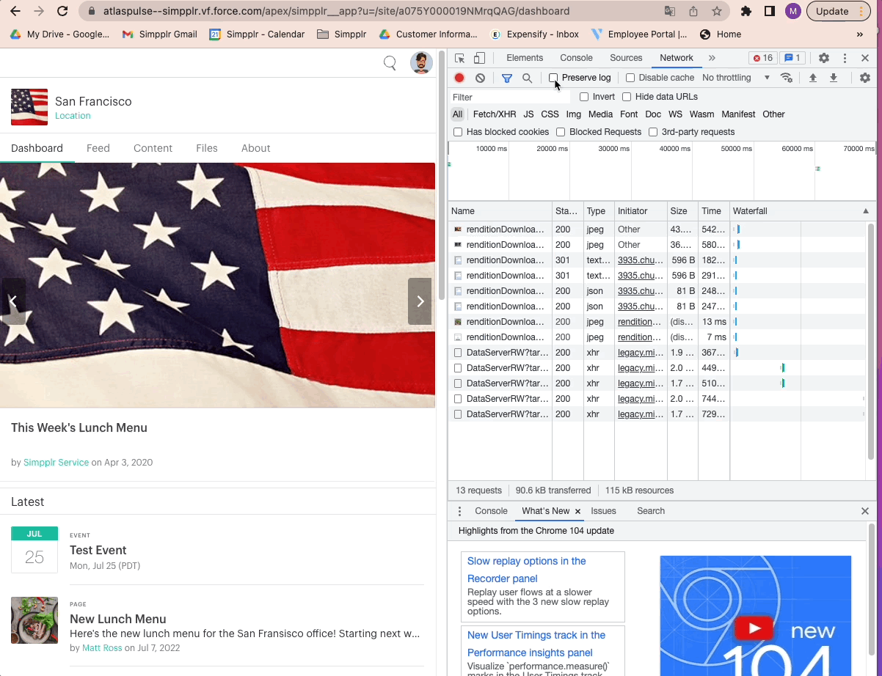Open network search with the magnifier icon
The image size is (882, 676).
click(526, 77)
